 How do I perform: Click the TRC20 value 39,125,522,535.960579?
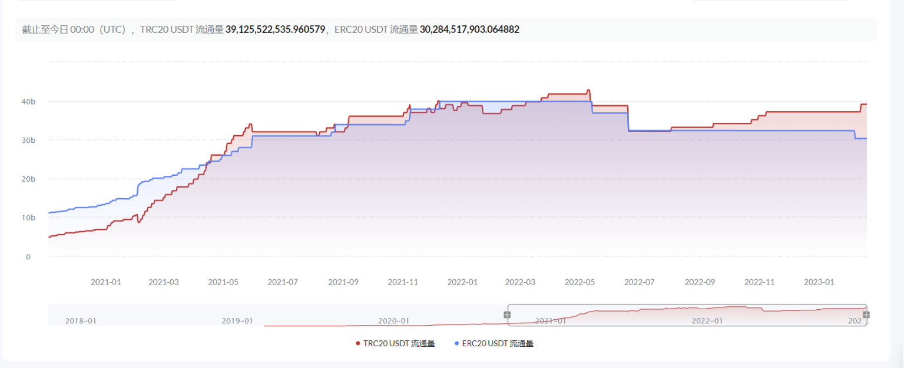click(275, 29)
